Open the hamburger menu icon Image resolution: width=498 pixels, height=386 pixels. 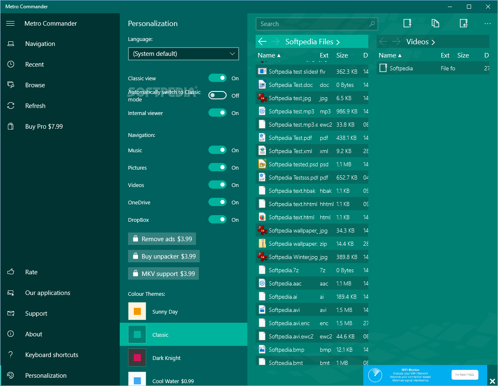[x=10, y=24]
